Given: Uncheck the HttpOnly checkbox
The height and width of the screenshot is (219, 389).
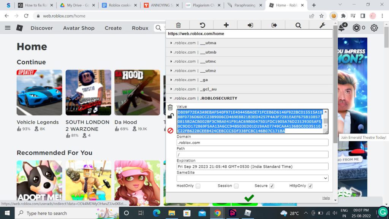Looking at the screenshot, I should coord(310,186).
